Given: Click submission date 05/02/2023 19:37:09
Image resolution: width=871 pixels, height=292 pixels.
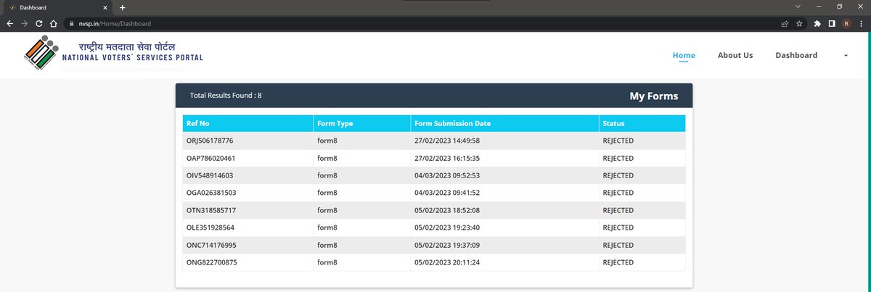Looking at the screenshot, I should point(447,245).
